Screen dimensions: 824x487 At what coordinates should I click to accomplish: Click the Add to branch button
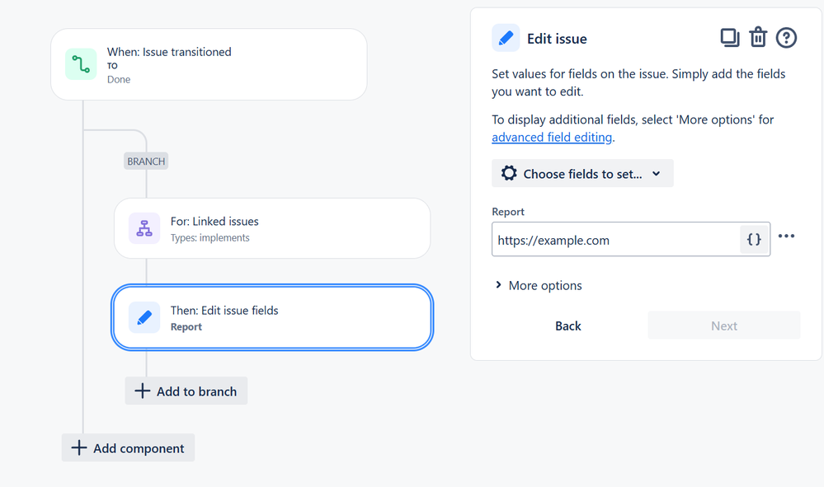pyautogui.click(x=186, y=391)
